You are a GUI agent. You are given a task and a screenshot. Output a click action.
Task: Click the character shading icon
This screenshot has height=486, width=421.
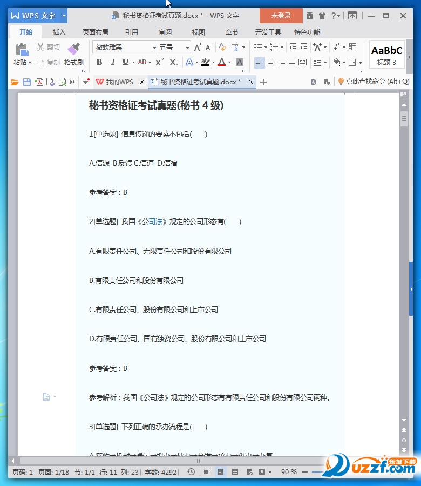pos(240,62)
